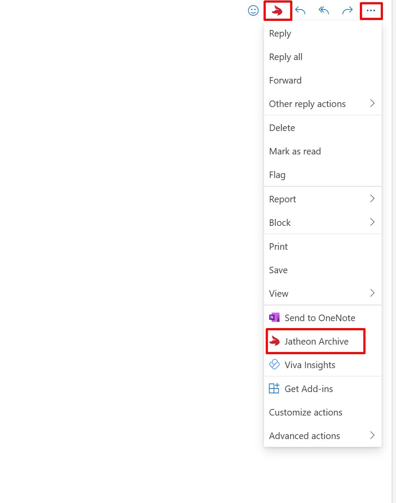This screenshot has height=503, width=396.
Task: Expand Advanced actions submenu
Action: (x=322, y=435)
